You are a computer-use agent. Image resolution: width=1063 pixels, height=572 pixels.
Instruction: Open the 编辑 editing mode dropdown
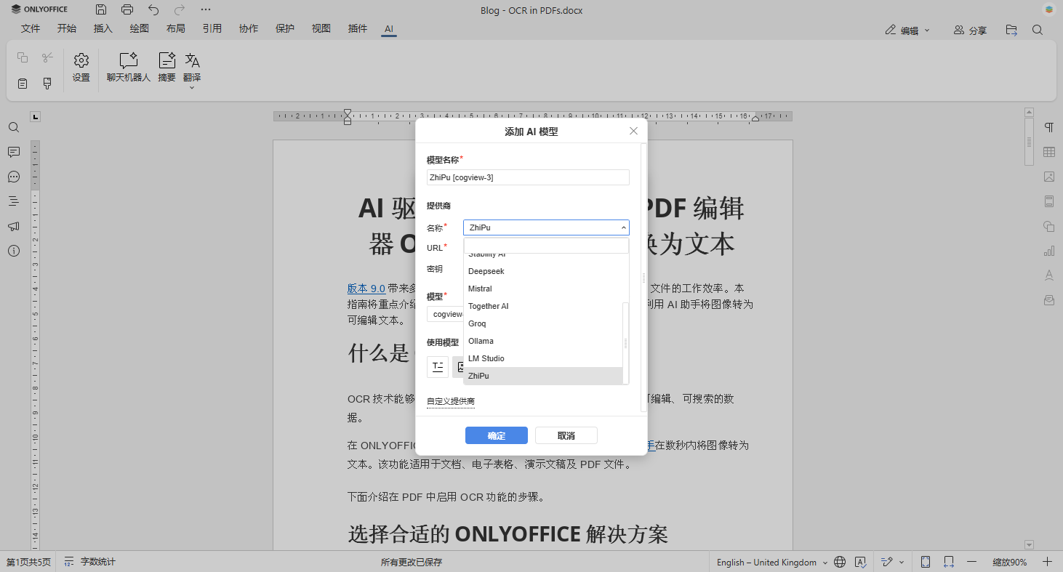click(908, 30)
